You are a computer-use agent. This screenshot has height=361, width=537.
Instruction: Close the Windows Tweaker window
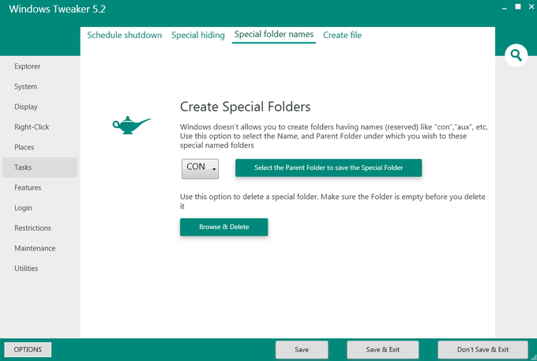(x=531, y=6)
